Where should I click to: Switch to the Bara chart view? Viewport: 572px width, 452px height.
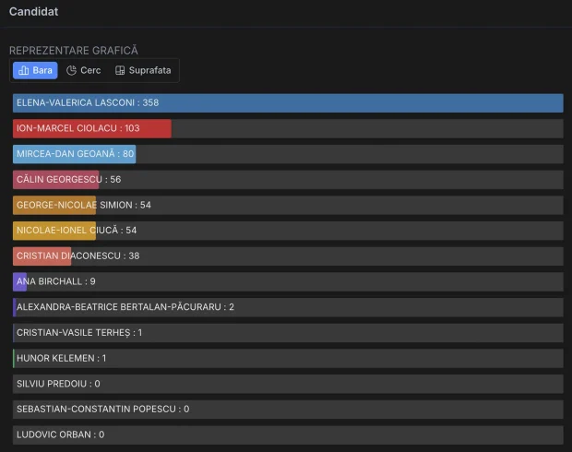coord(35,70)
